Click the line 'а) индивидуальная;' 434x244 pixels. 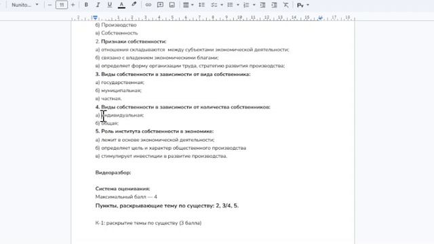tap(119, 115)
